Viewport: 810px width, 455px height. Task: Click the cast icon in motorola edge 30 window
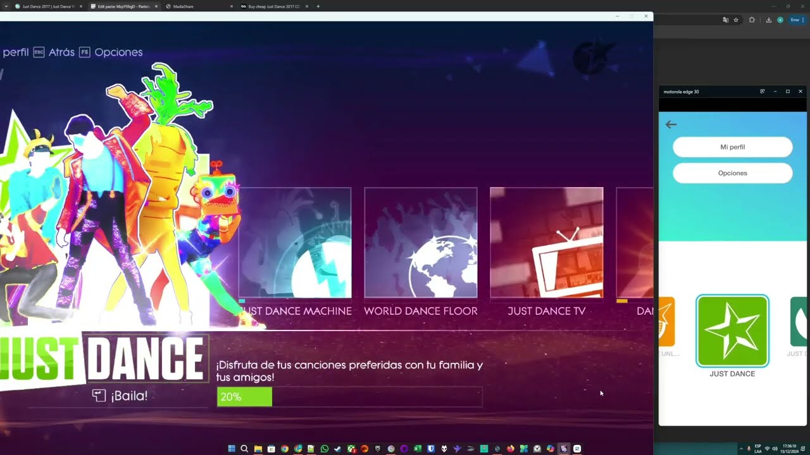click(x=763, y=92)
